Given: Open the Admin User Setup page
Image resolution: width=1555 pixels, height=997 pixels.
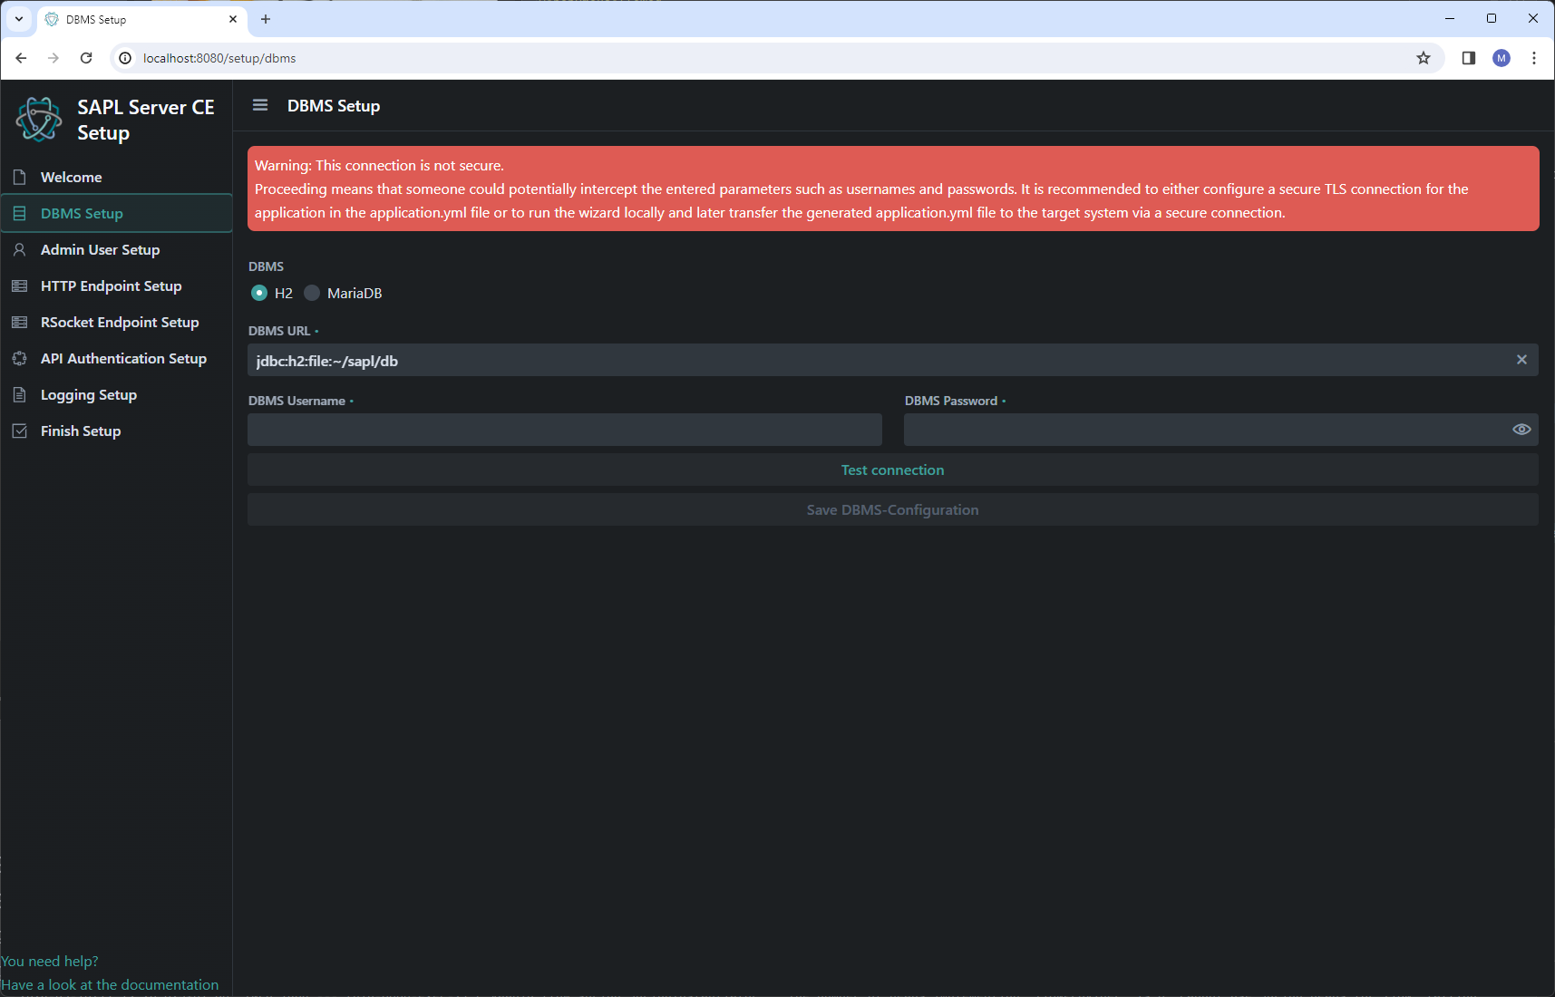Looking at the screenshot, I should [116, 249].
